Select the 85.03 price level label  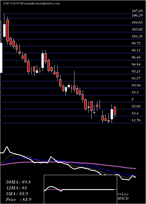(136, 106)
